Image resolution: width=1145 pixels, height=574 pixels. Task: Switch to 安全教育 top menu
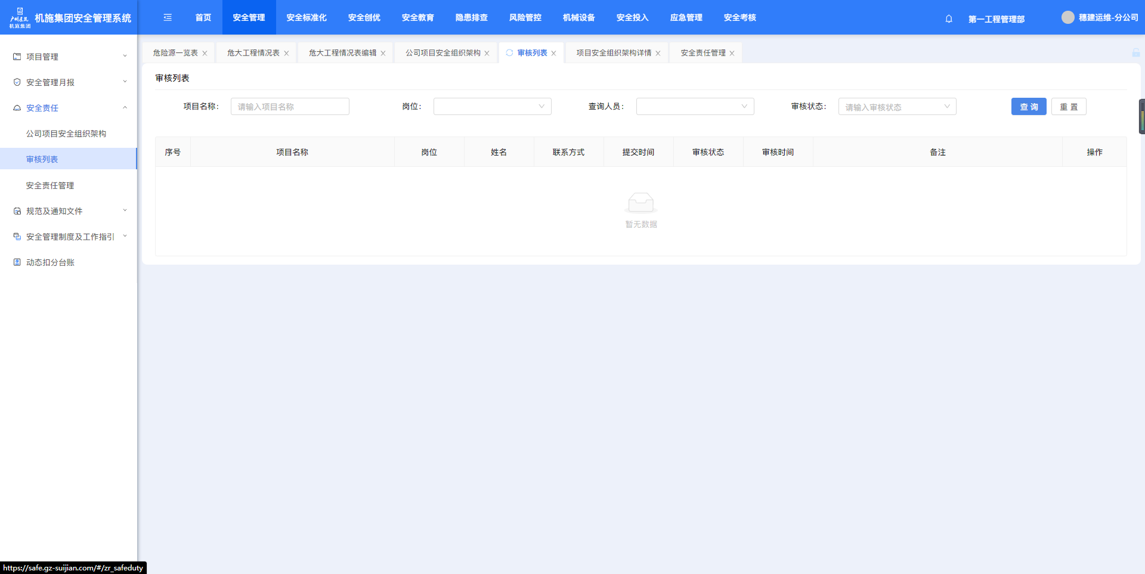417,18
